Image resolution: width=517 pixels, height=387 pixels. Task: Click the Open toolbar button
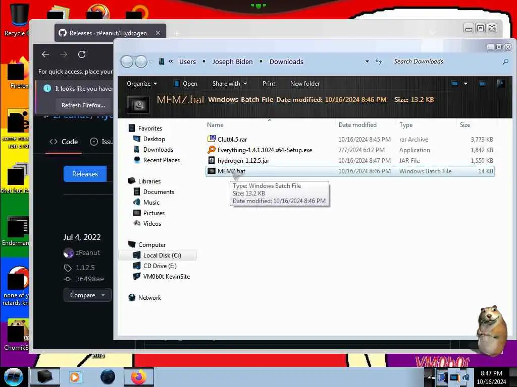[x=186, y=84]
